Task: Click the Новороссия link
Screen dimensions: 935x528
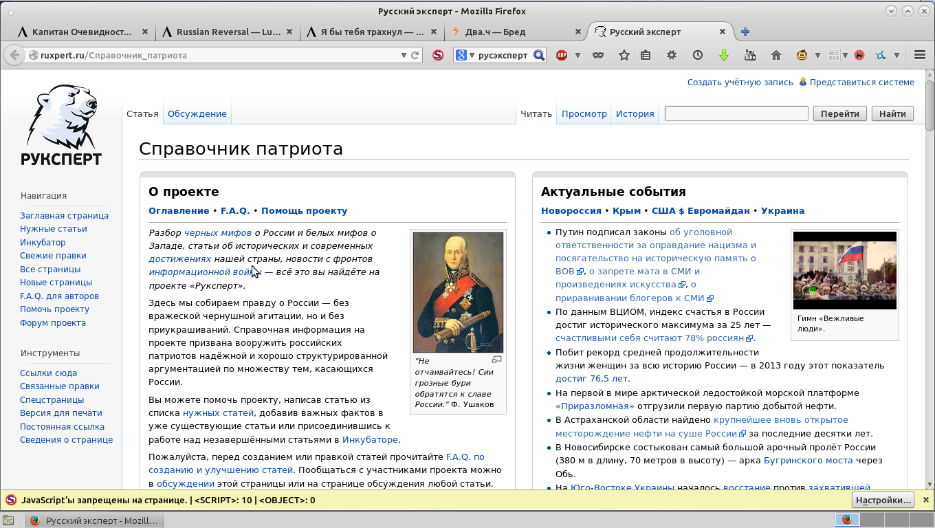Action: (571, 210)
